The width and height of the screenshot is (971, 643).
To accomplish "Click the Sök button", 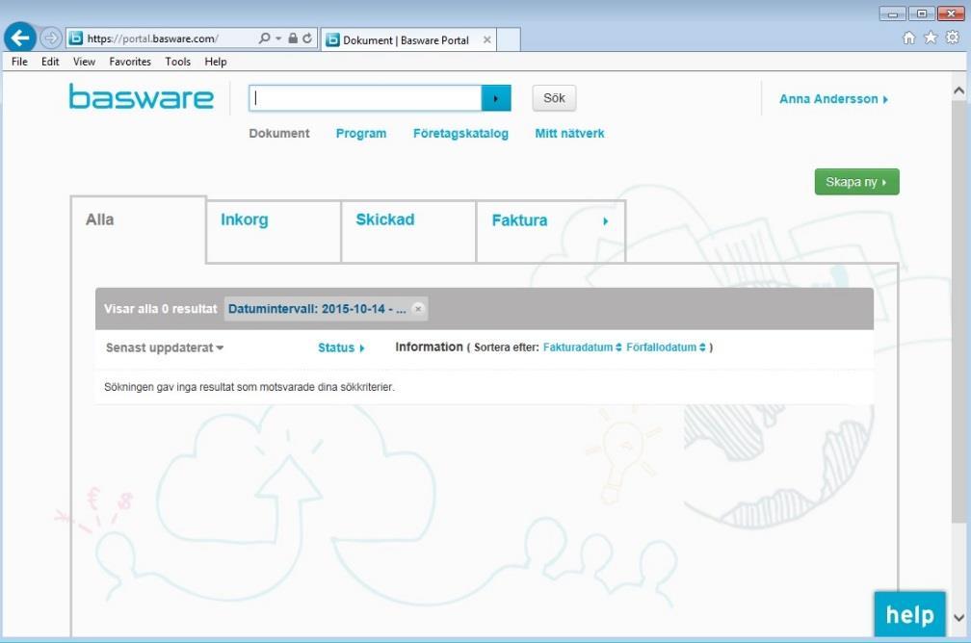I will coord(554,98).
